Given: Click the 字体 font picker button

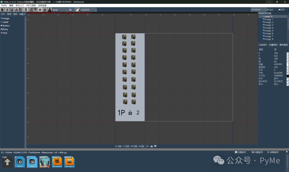Looking at the screenshot, I should [287, 73].
